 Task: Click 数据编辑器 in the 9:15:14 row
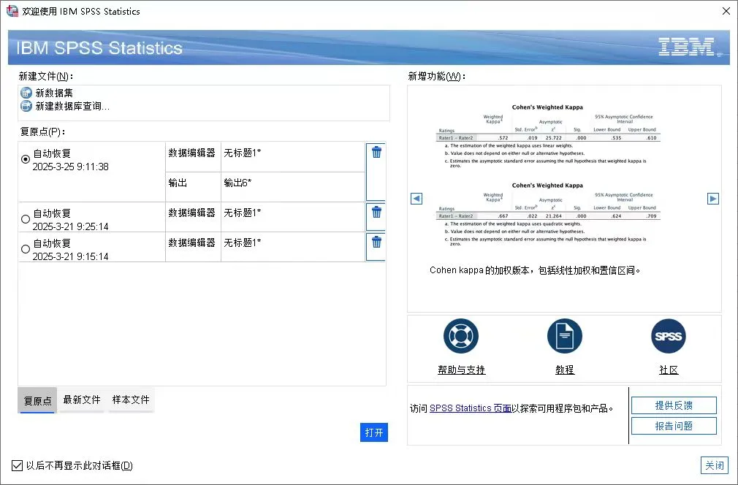tap(193, 246)
